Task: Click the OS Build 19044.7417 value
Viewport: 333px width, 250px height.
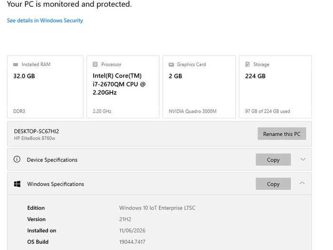Action: [x=132, y=242]
